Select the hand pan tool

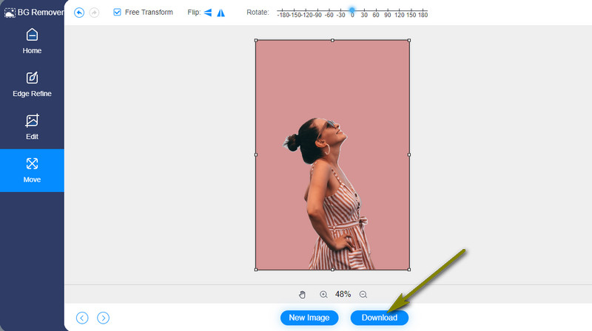(x=302, y=294)
